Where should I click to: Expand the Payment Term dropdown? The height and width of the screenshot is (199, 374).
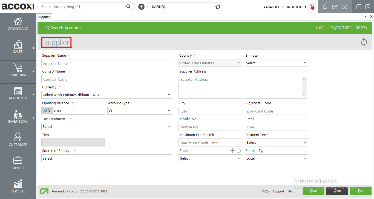[276, 142]
